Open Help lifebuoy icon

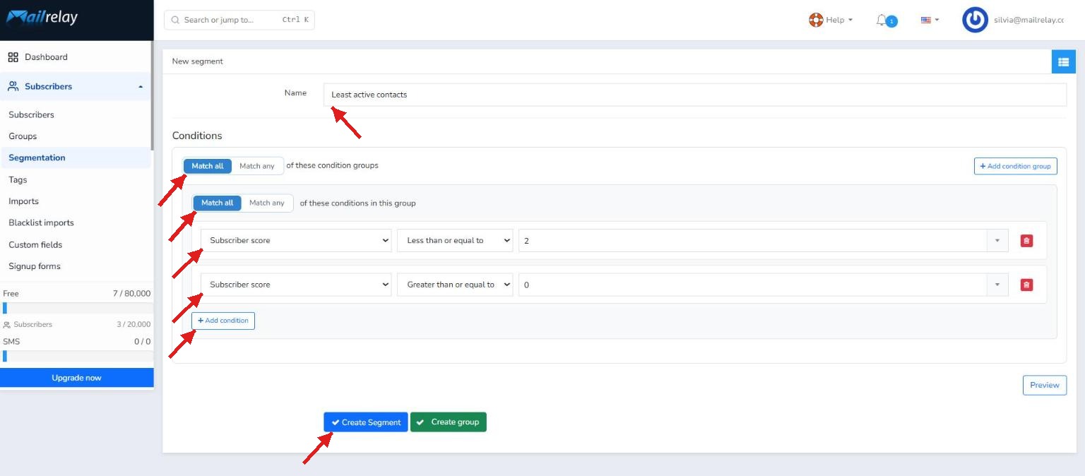tap(816, 20)
